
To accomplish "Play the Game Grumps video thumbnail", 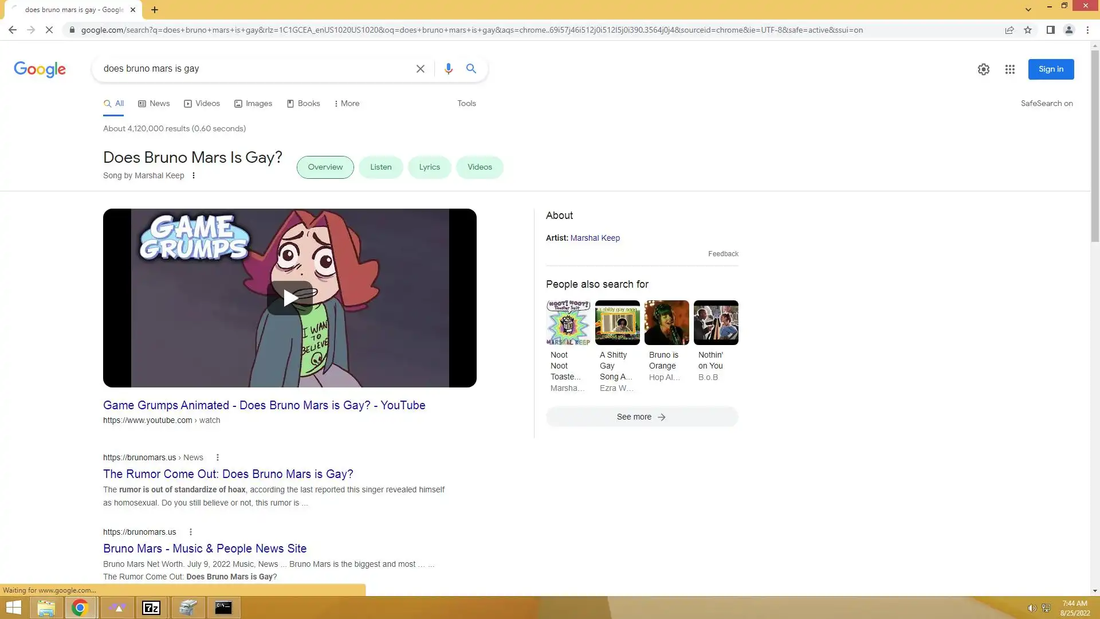I will [289, 297].
